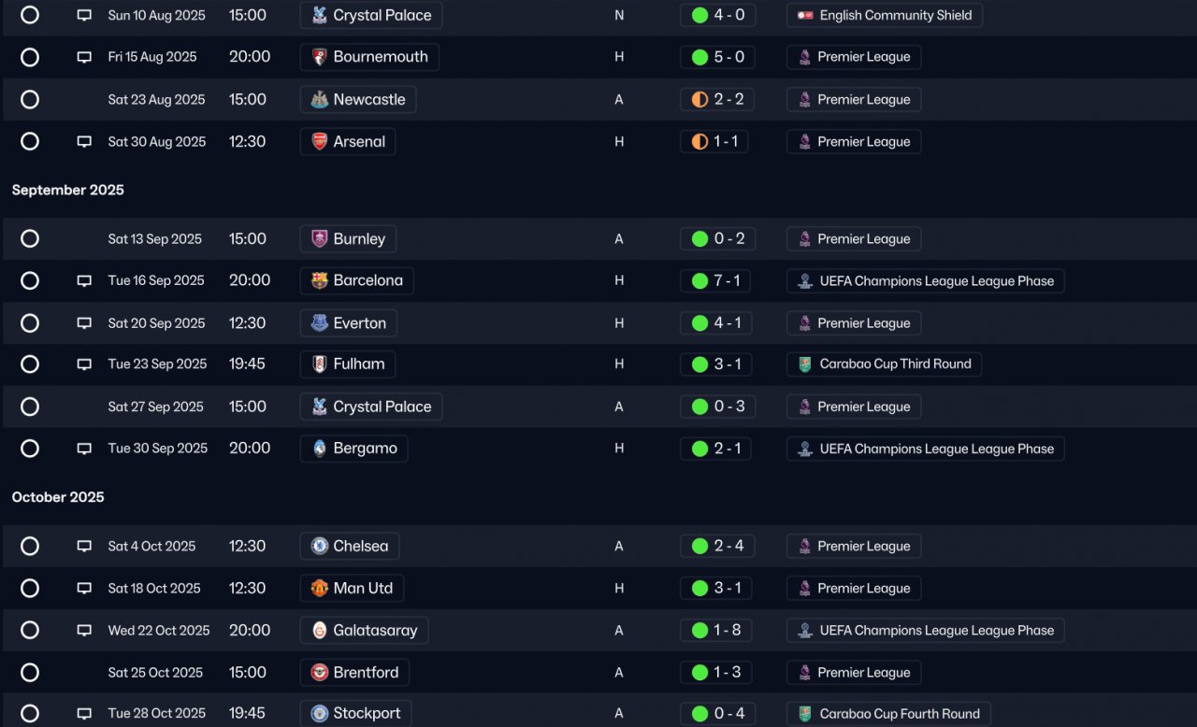Click the orange draw indicator for Arsenal match
The height and width of the screenshot is (727, 1197).
click(x=699, y=142)
